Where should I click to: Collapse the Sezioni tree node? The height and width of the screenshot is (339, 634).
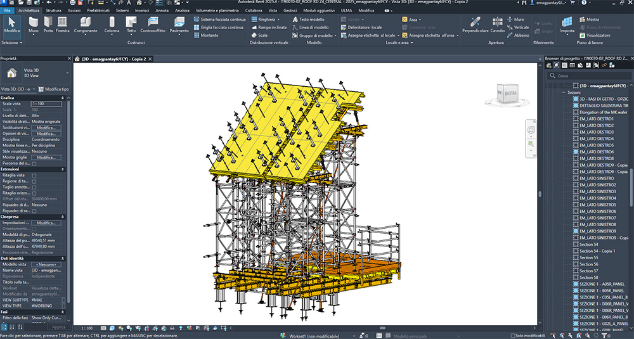pos(564,93)
